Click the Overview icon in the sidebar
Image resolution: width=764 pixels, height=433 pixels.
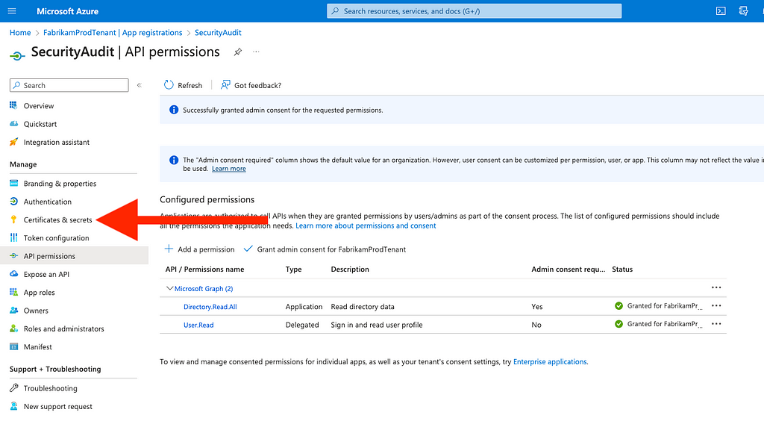pos(13,105)
